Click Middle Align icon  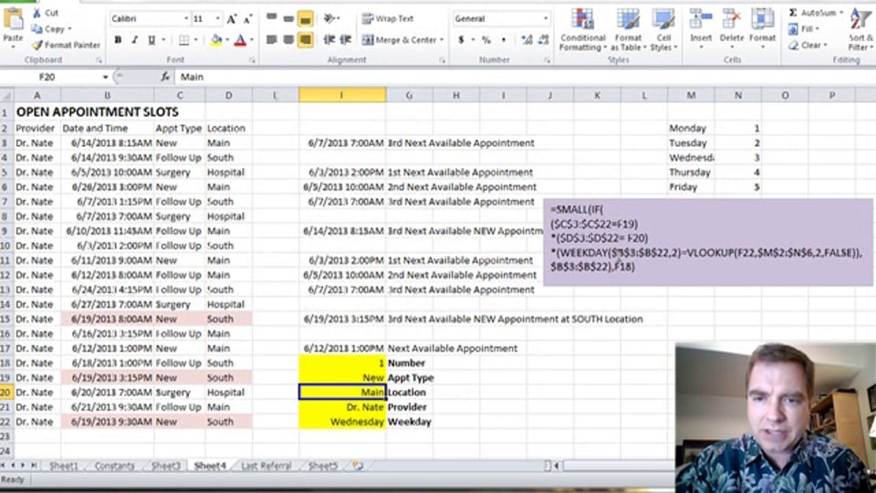point(288,18)
